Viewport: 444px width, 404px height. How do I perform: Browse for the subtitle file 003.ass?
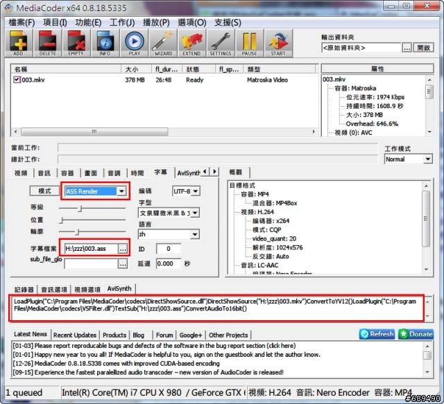point(123,249)
